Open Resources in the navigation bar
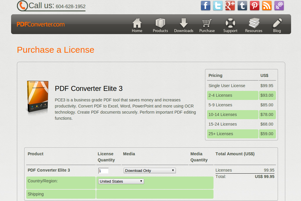301x201 pixels. pyautogui.click(x=254, y=26)
